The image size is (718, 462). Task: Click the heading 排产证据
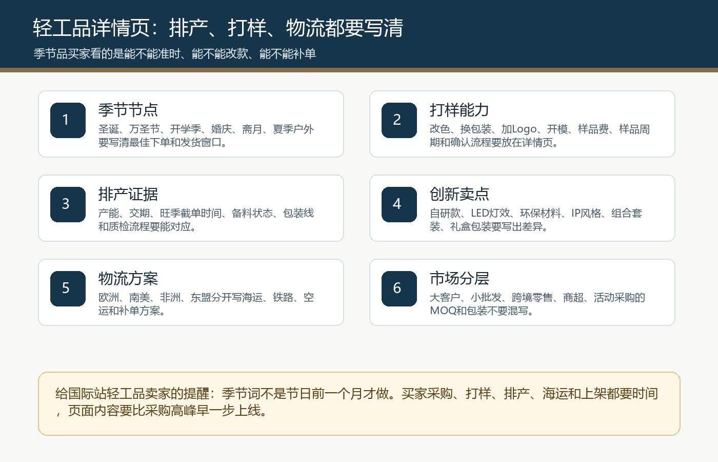128,194
